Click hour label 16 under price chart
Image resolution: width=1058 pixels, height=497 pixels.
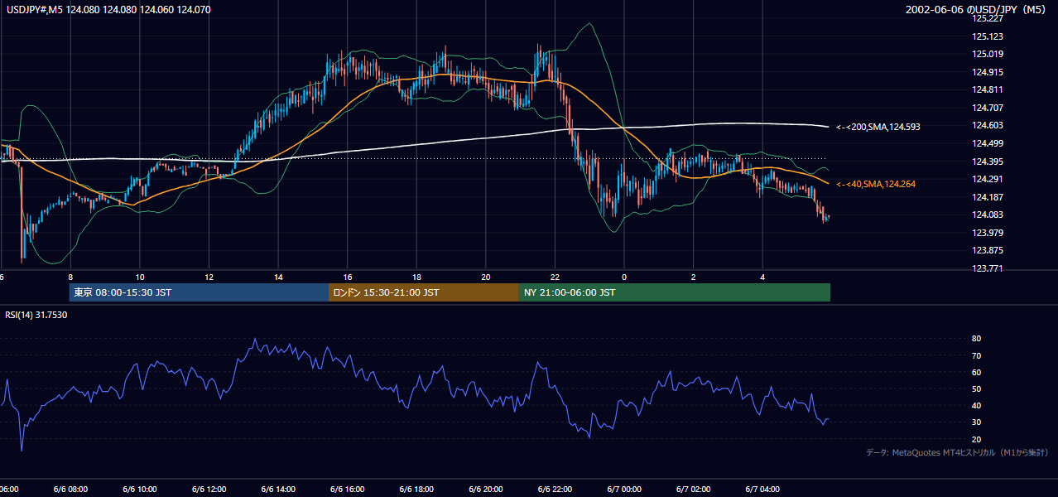[x=348, y=277]
